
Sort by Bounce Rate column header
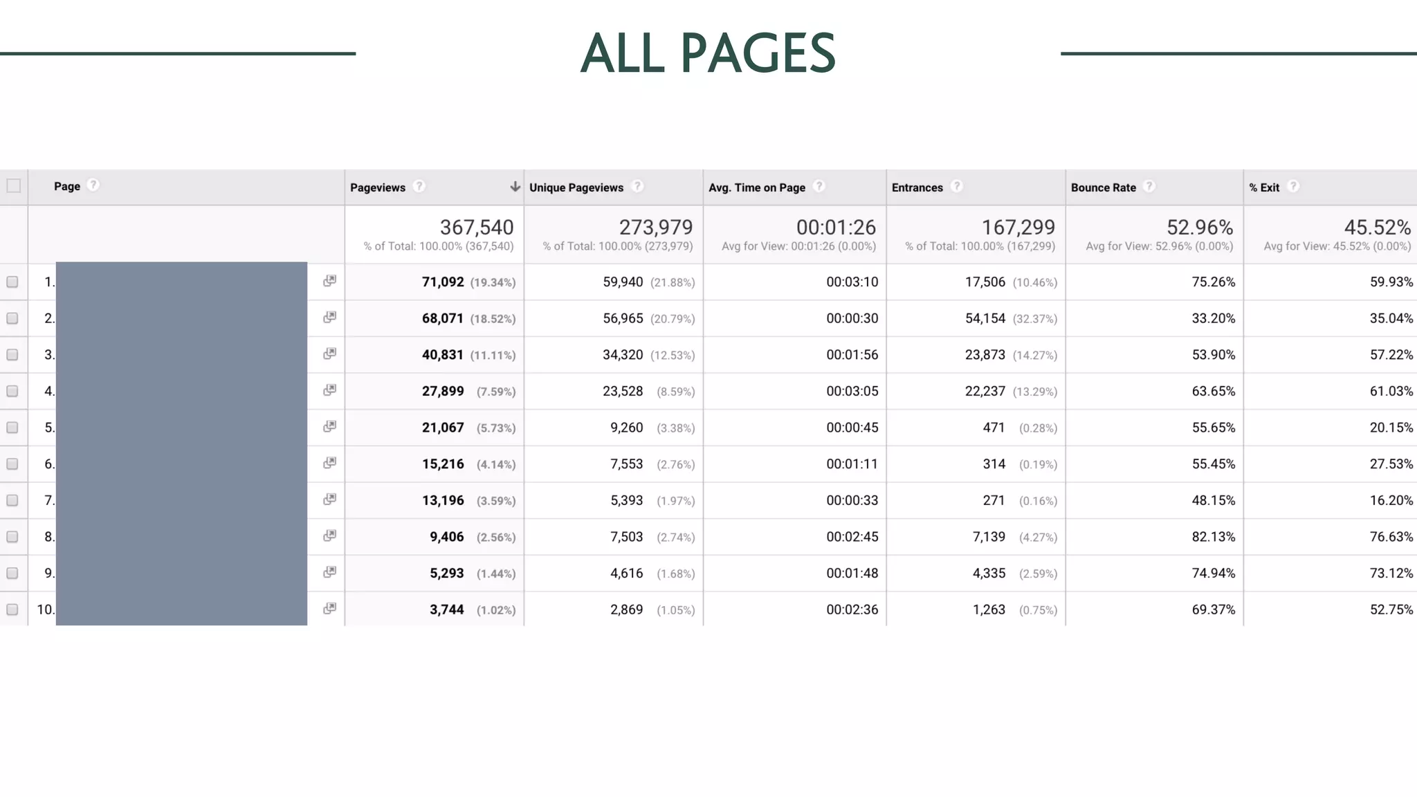[1104, 187]
